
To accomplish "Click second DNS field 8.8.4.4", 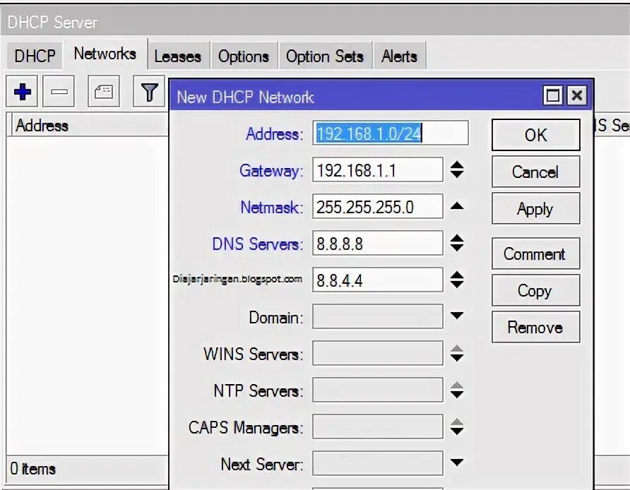I will pos(378,280).
